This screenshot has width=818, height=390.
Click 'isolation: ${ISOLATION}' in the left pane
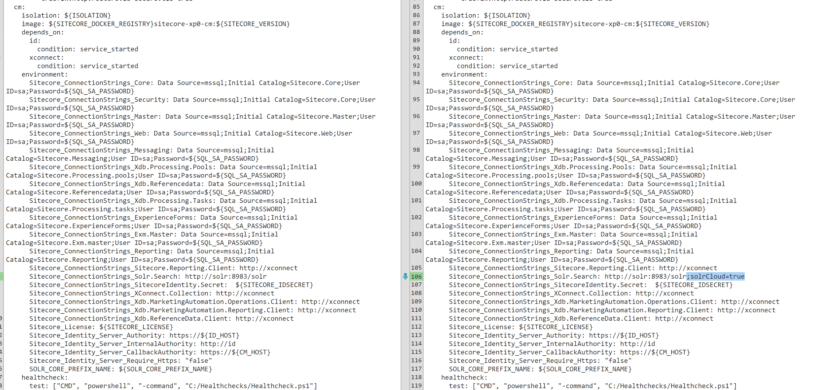pyautogui.click(x=66, y=15)
